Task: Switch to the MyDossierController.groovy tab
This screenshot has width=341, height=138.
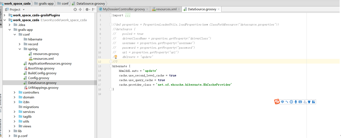Action: coord(124,9)
